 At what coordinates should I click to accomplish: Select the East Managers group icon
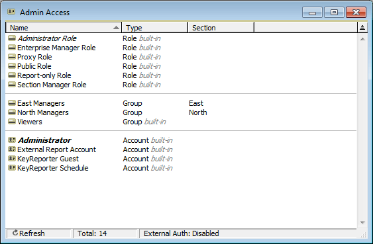(x=12, y=103)
